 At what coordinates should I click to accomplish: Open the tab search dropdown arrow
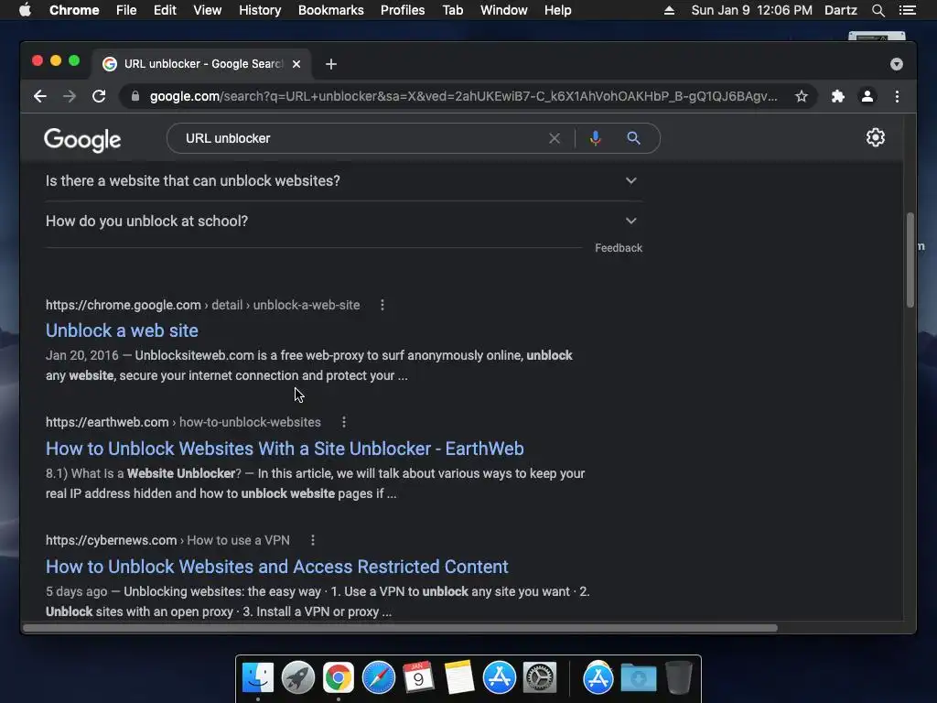pyautogui.click(x=897, y=64)
